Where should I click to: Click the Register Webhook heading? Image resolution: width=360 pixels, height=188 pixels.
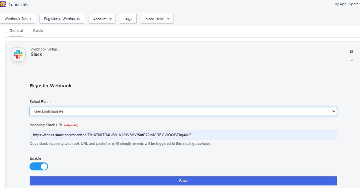point(50,86)
